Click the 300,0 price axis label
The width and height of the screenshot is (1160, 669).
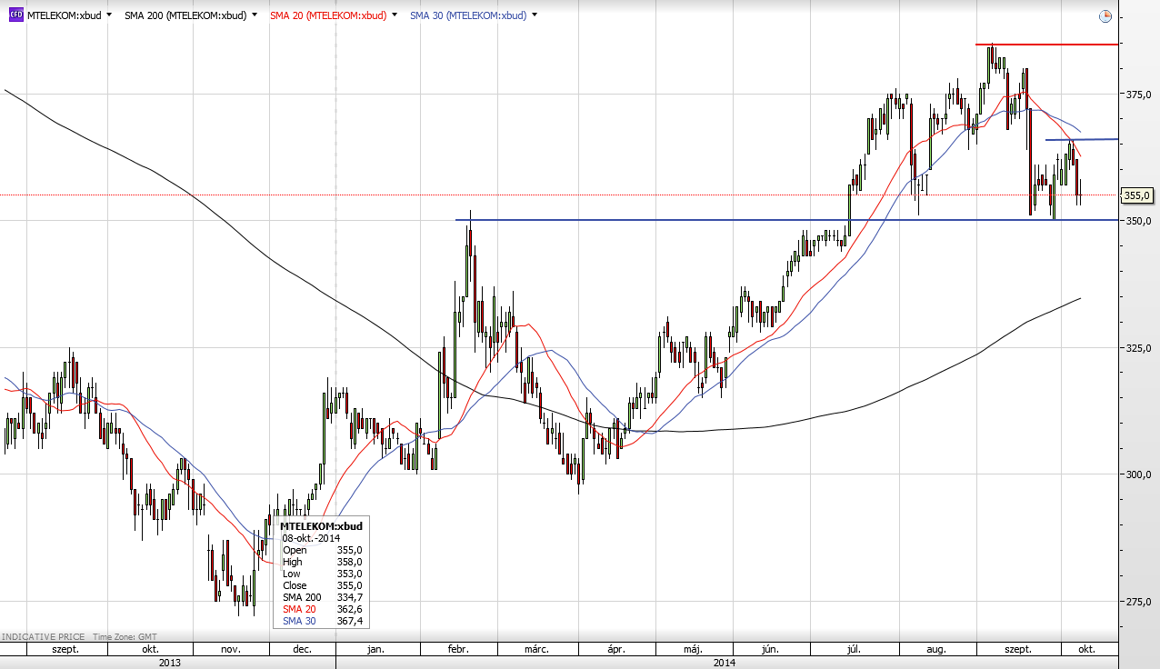click(1139, 474)
